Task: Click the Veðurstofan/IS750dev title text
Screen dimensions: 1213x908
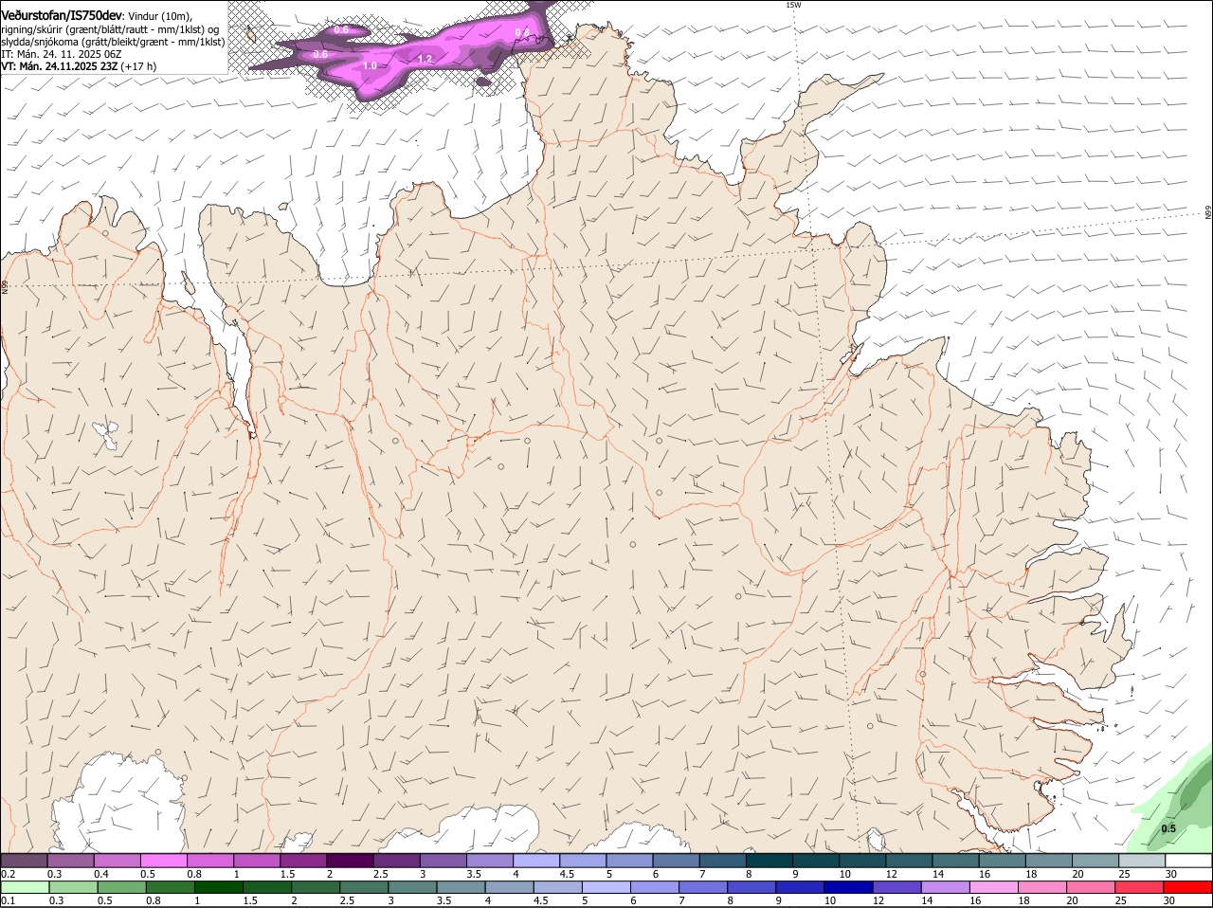Action: coord(62,15)
